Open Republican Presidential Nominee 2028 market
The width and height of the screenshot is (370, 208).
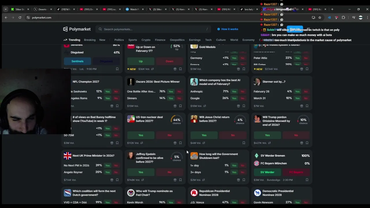click(x=214, y=193)
